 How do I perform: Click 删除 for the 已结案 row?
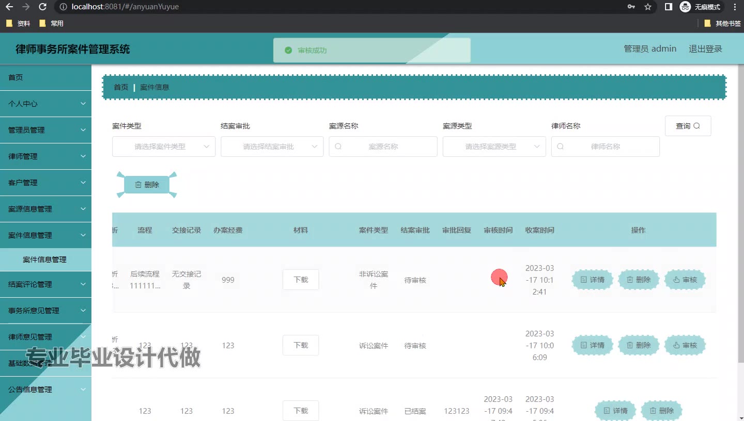(x=662, y=411)
